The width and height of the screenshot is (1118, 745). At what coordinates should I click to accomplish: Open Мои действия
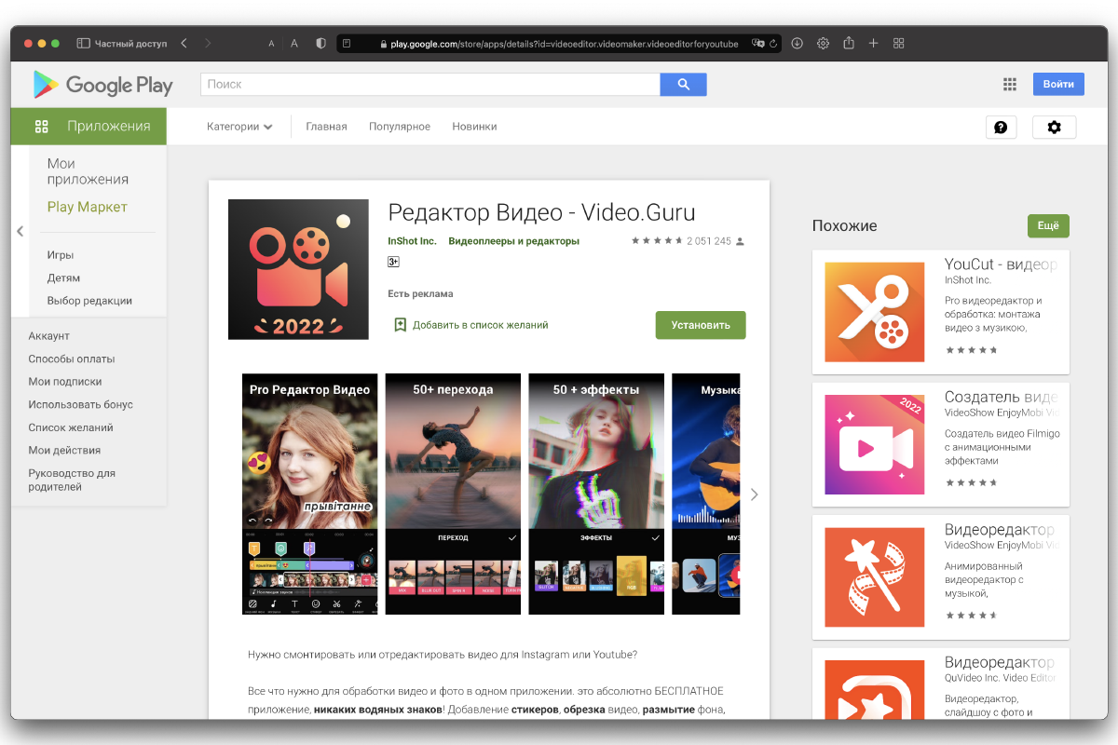point(64,450)
